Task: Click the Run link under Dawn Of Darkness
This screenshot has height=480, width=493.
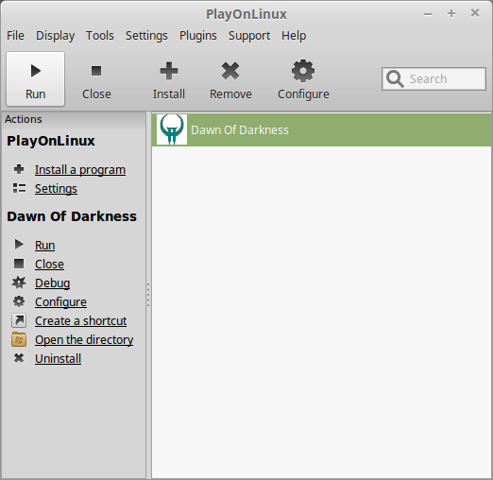Action: [x=45, y=245]
